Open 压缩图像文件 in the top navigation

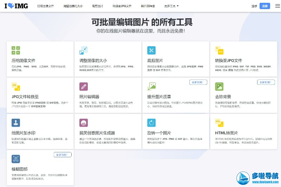pos(46,6)
